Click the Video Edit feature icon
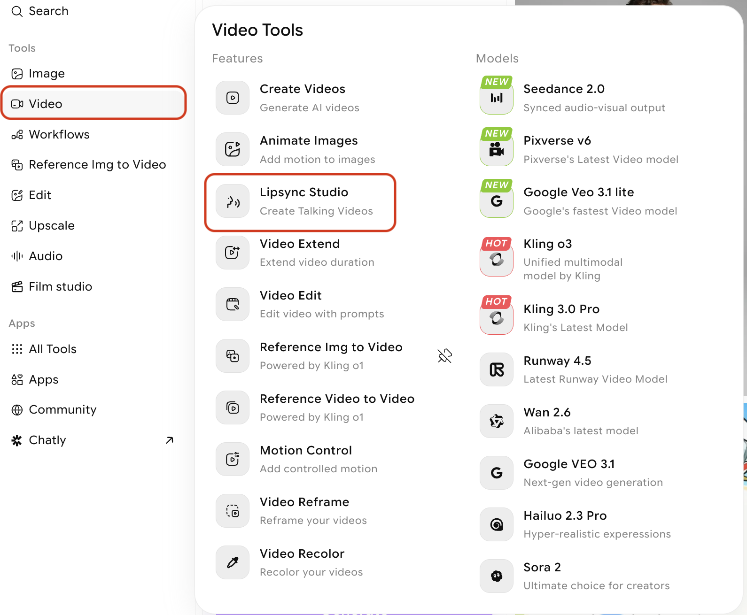The height and width of the screenshot is (615, 747). 233,304
